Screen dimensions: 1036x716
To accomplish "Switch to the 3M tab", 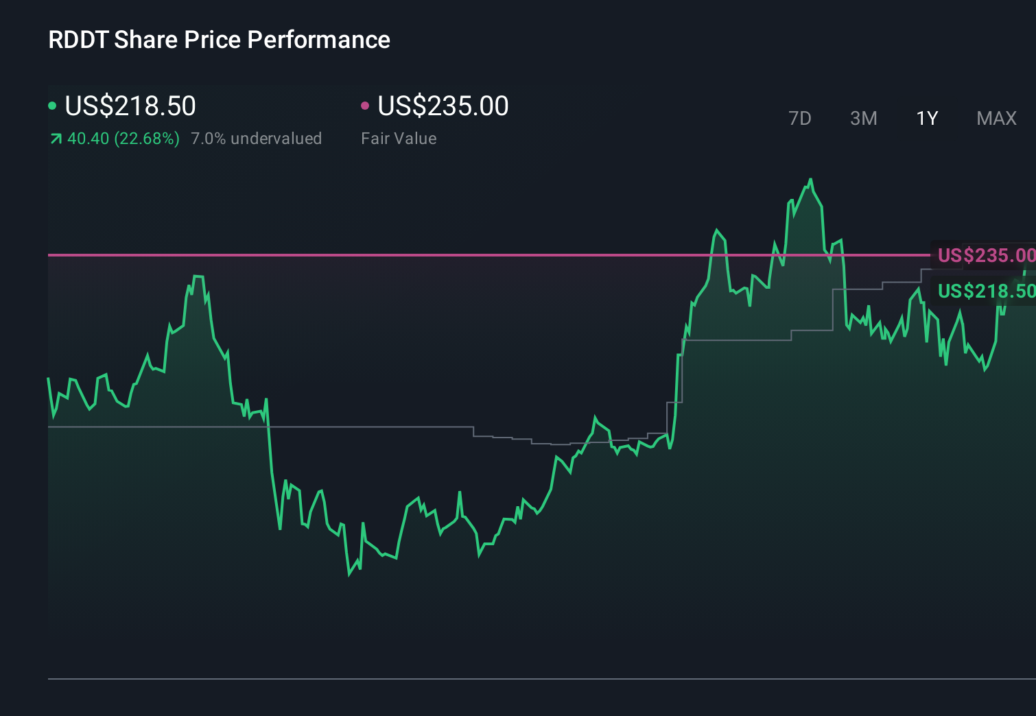I will point(863,118).
